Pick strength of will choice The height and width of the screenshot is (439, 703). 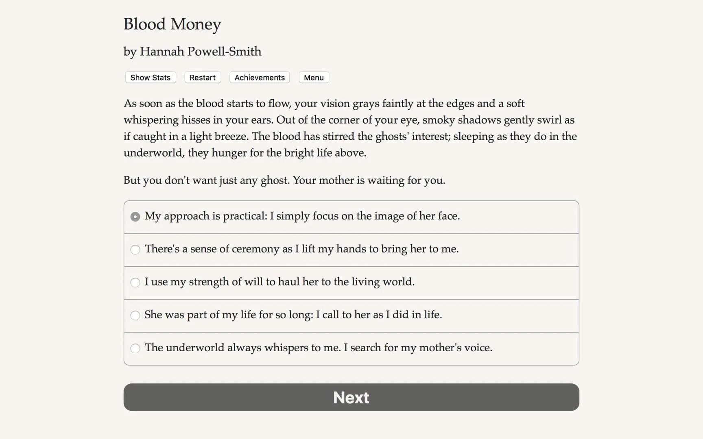point(135,283)
